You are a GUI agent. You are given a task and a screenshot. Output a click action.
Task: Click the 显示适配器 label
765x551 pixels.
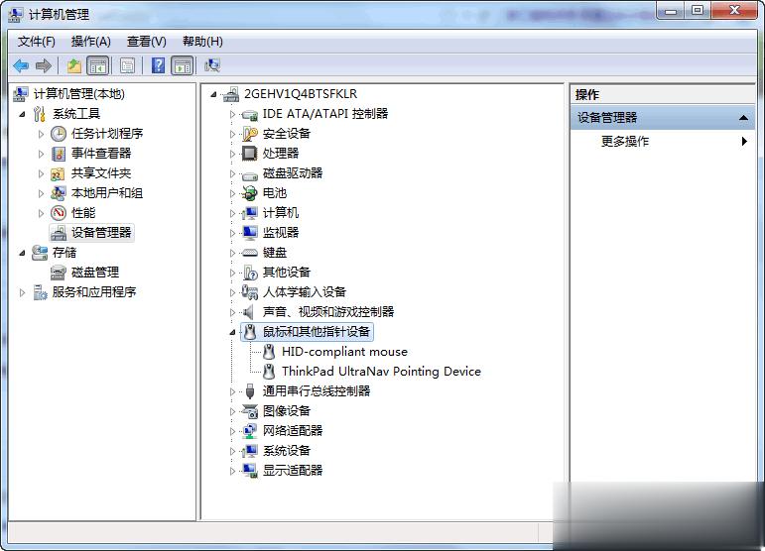[x=293, y=471]
